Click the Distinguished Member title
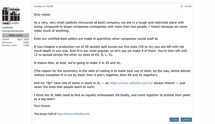The image size is (215, 124). 13,31
